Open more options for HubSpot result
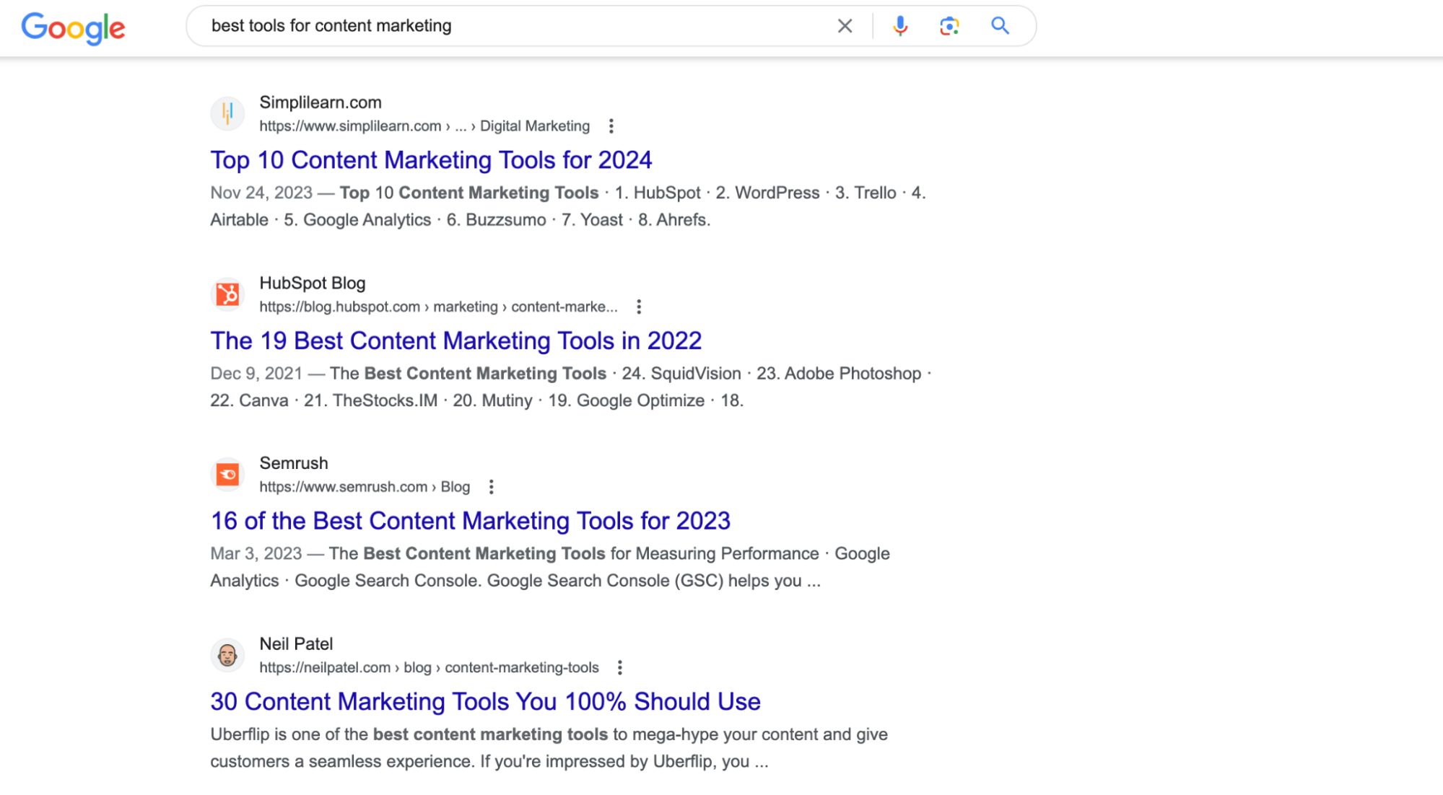The width and height of the screenshot is (1443, 795). (x=638, y=307)
